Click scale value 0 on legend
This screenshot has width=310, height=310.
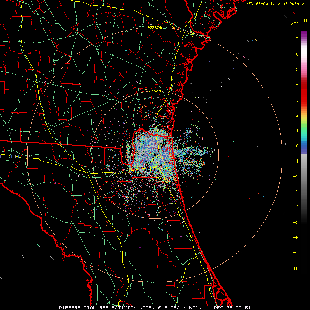[297, 146]
